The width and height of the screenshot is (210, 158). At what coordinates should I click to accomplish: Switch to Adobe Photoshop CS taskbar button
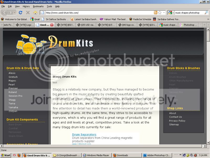coord(157,155)
